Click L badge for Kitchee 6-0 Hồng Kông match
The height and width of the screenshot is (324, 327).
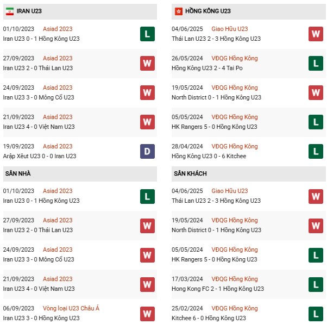(316, 313)
